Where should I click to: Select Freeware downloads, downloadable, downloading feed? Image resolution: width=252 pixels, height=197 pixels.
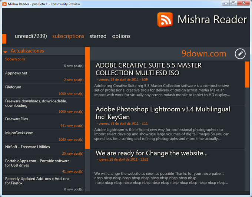click(44, 106)
